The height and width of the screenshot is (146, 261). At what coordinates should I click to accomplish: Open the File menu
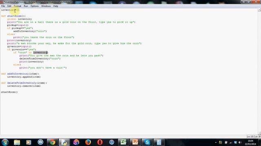(3, 6)
